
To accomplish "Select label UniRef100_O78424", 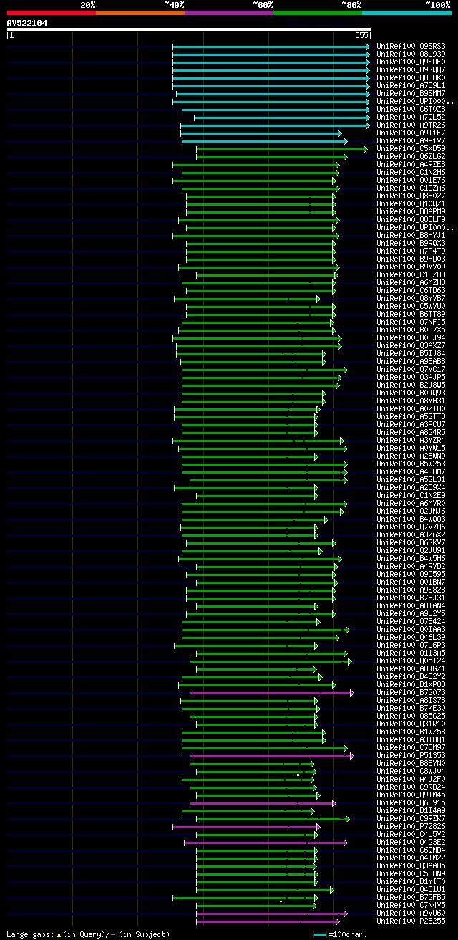I will [x=411, y=622].
